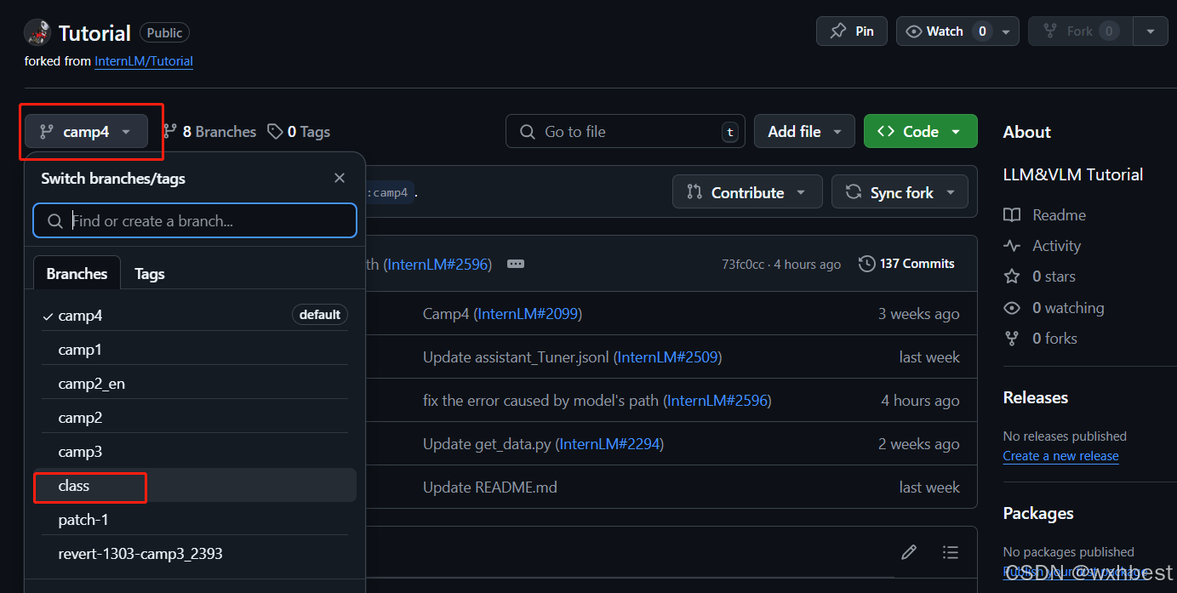Open InternLM#2596 link in latest commit header
The width and height of the screenshot is (1177, 593).
coord(439,264)
